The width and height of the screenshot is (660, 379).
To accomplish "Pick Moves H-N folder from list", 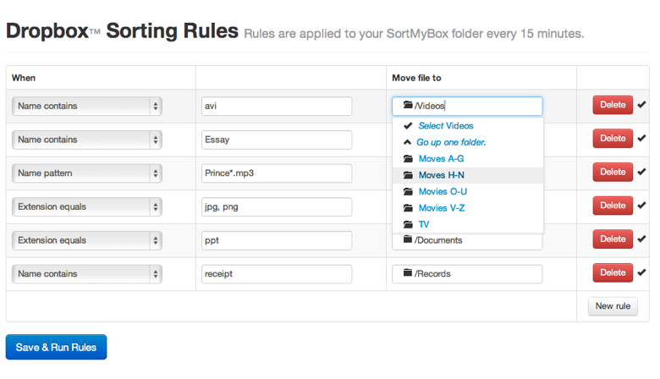I will 441,175.
